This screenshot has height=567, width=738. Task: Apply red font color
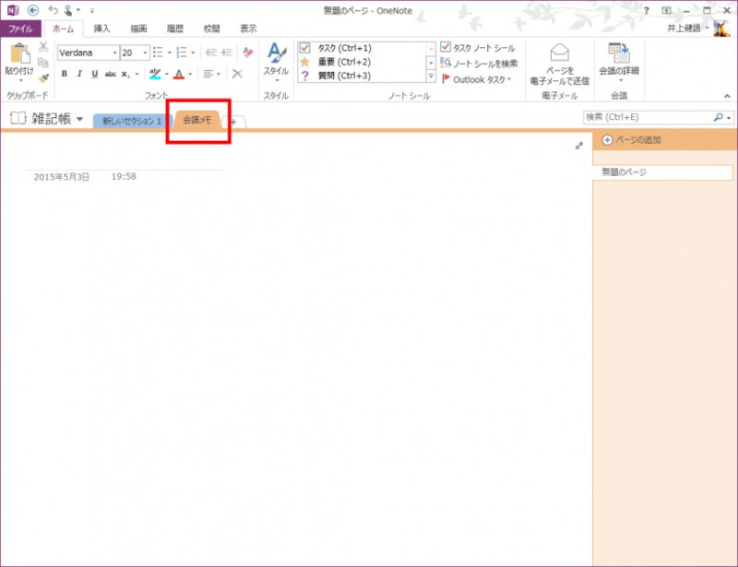(179, 74)
